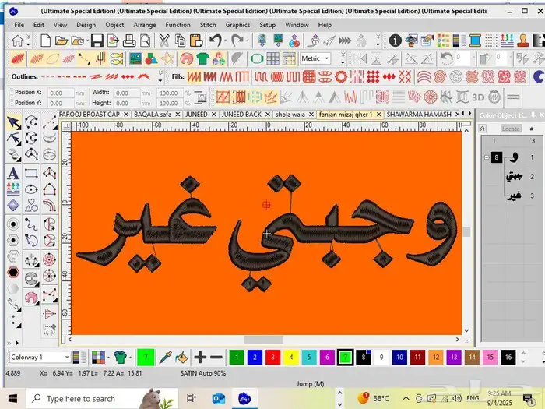Screen dimensions: 545x409
Task: Toggle the 3D view icon
Action: (x=478, y=97)
